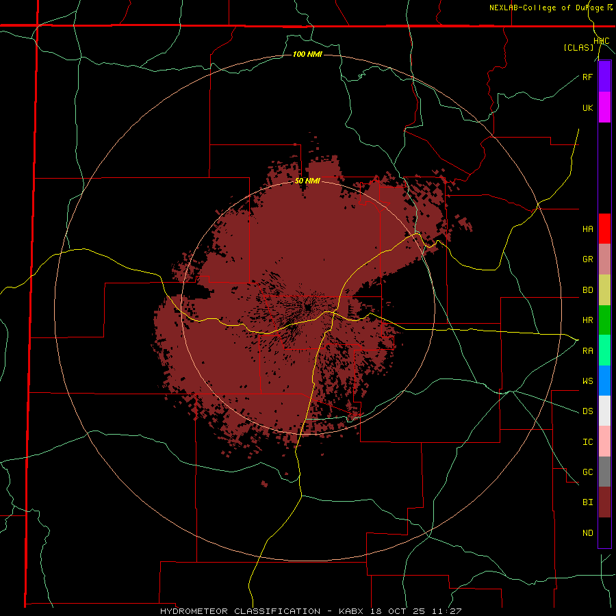Screen dimensions: 616x616
Task: Click the white DS legend swatch
Action: pos(604,411)
